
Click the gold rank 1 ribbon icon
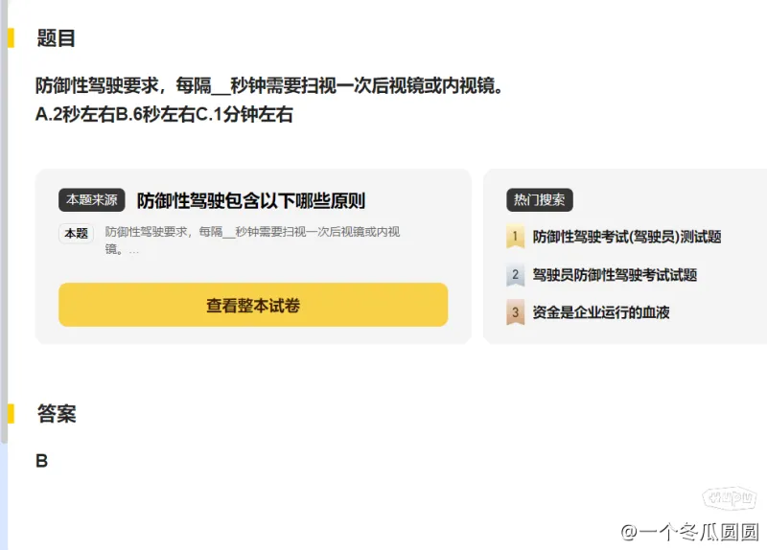point(515,237)
